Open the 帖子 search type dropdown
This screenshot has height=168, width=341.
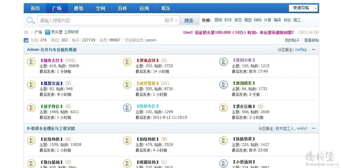(171, 20)
